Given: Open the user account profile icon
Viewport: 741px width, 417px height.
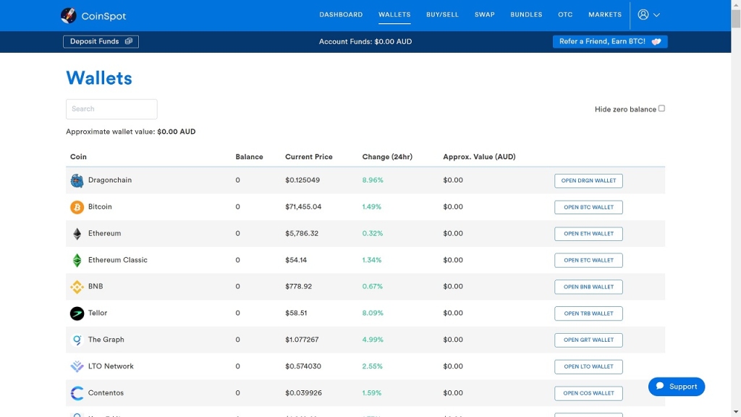Looking at the screenshot, I should click(x=643, y=14).
